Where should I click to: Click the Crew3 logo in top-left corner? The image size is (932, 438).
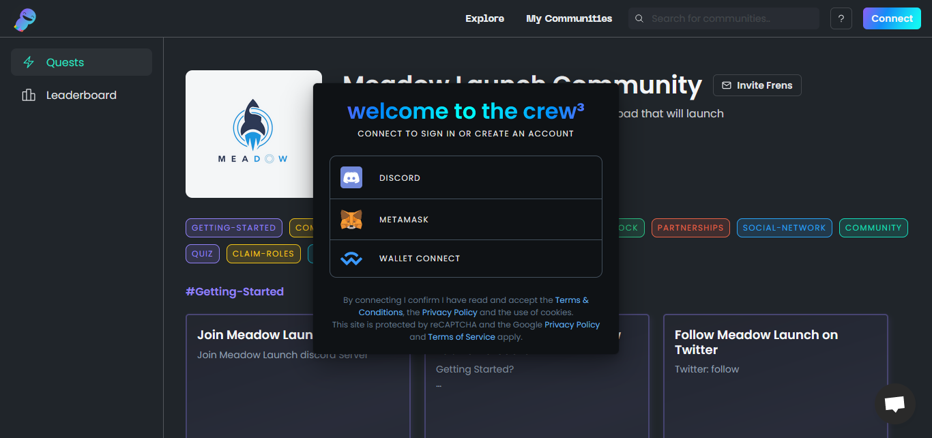click(25, 19)
